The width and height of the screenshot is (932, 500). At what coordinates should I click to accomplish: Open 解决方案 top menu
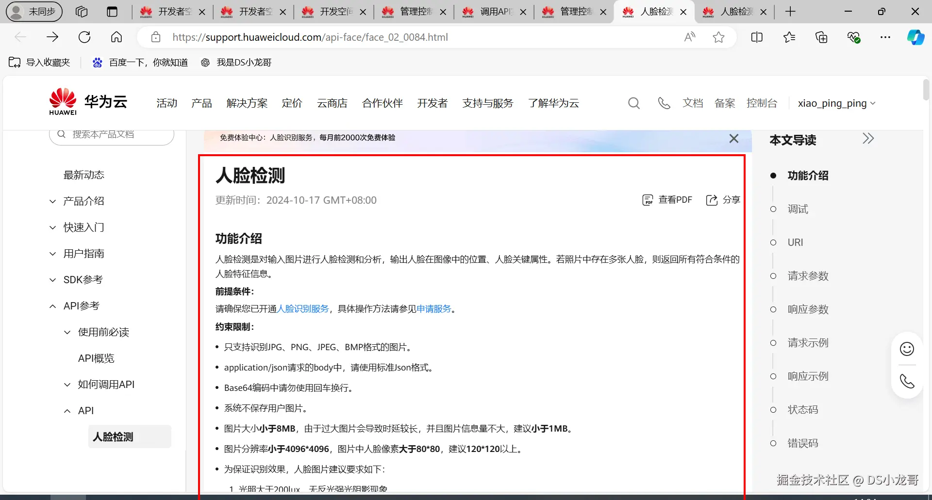(x=247, y=103)
